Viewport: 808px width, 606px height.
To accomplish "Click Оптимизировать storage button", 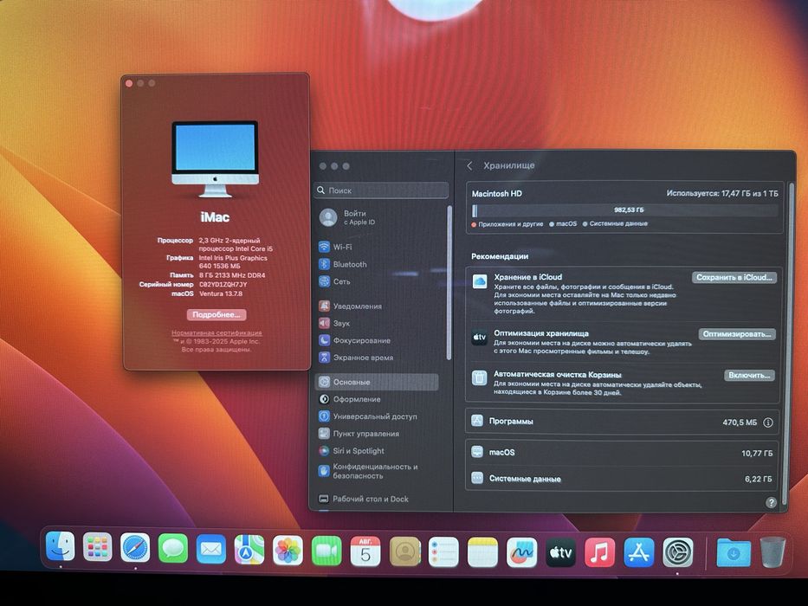I will tap(737, 334).
